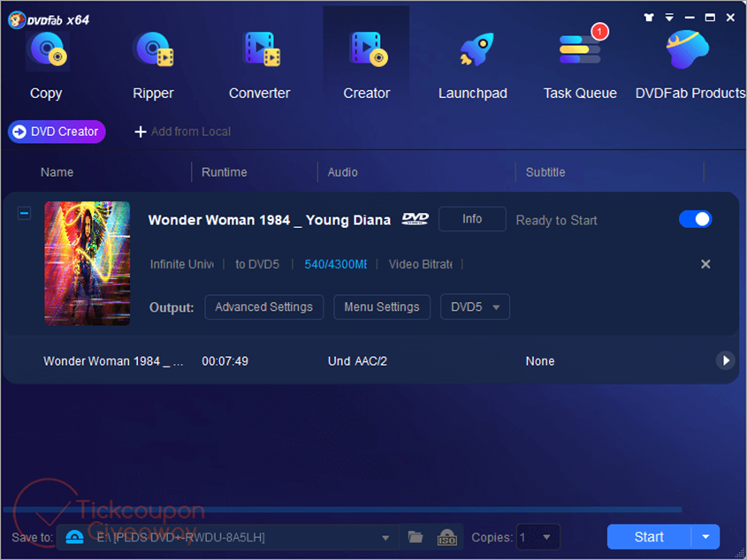The height and width of the screenshot is (560, 747).
Task: Click the disc drive icon in Save to
Action: 74,537
